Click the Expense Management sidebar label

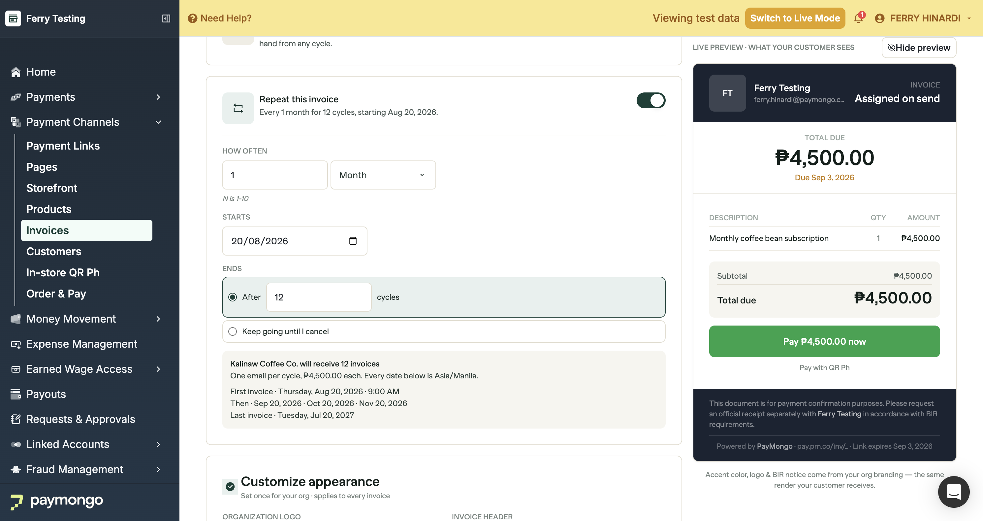pos(82,344)
